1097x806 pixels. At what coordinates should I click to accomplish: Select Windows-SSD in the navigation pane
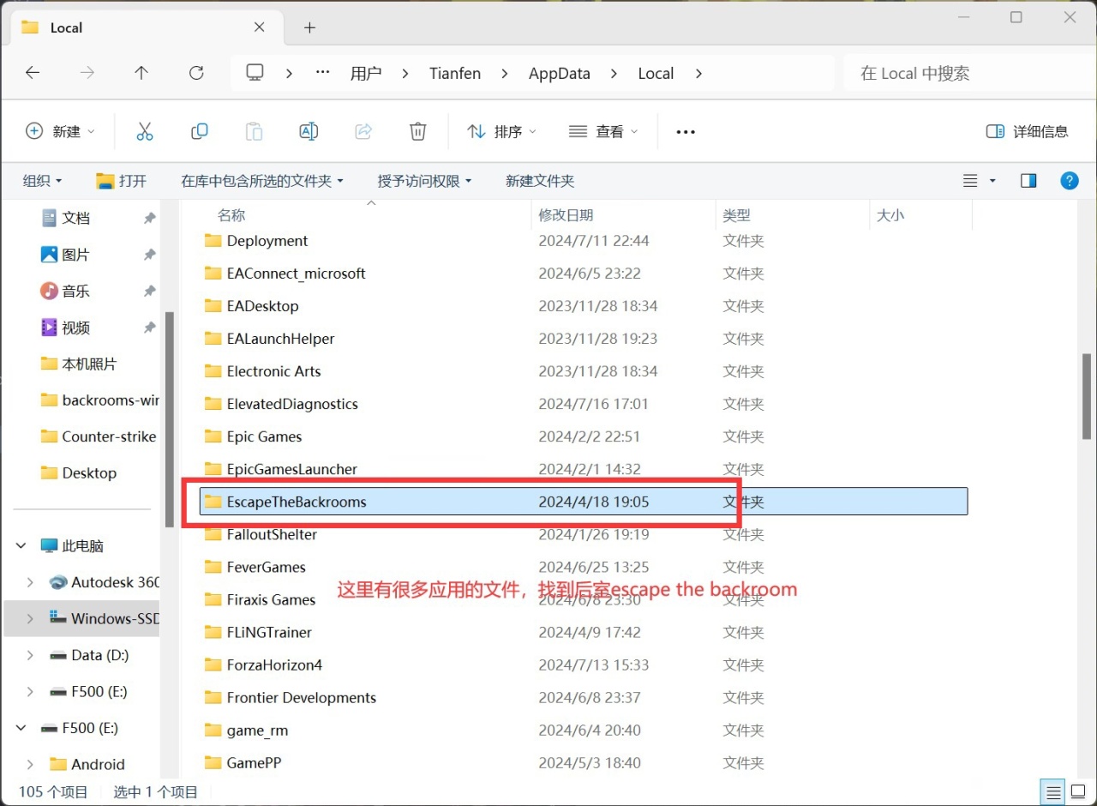click(82, 618)
